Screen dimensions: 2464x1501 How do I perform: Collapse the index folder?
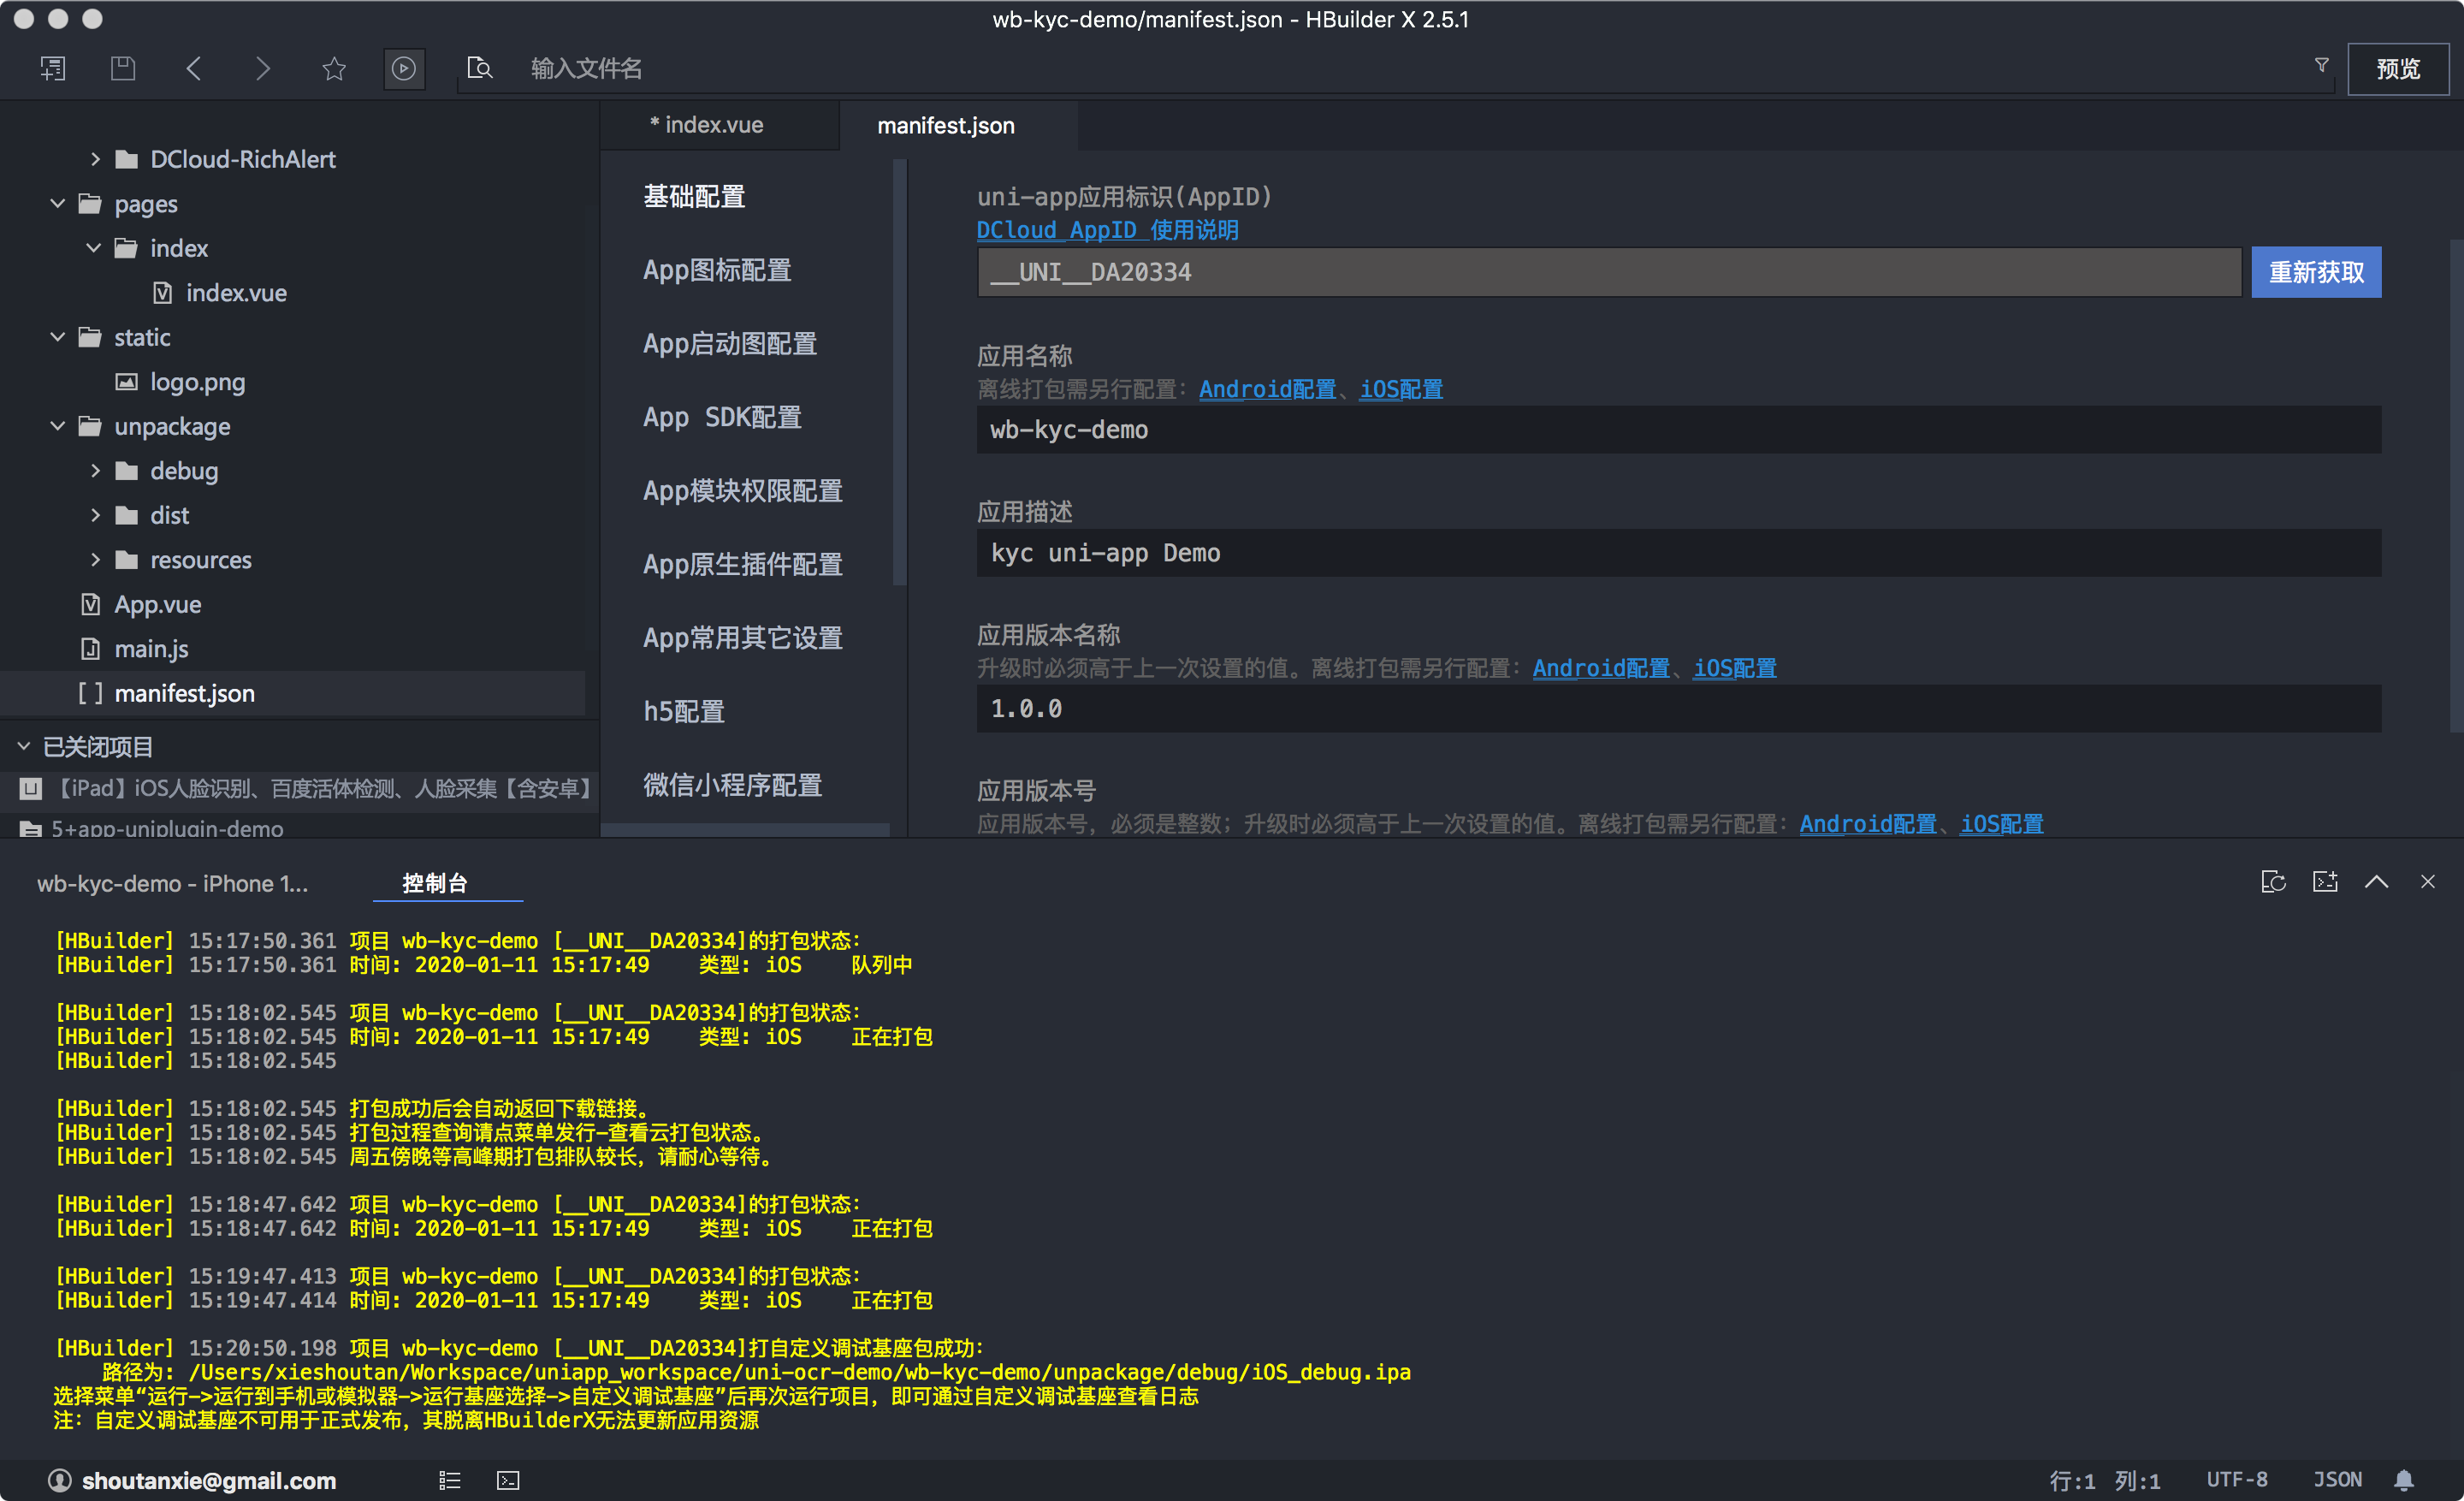94,247
